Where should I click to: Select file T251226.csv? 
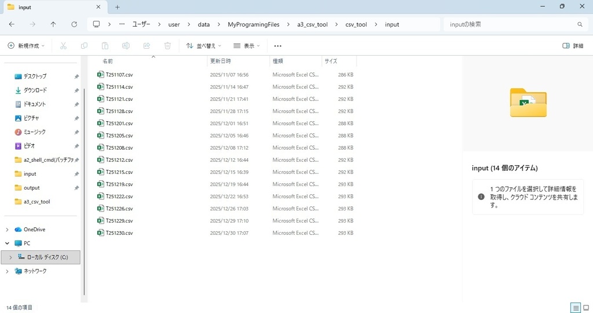(x=119, y=208)
